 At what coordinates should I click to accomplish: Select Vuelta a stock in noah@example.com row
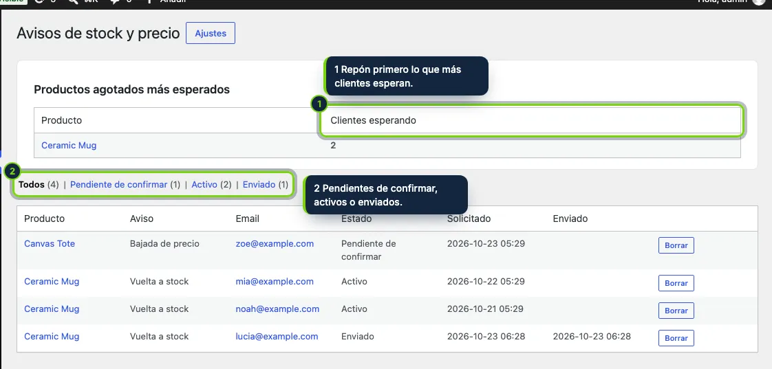coord(159,309)
